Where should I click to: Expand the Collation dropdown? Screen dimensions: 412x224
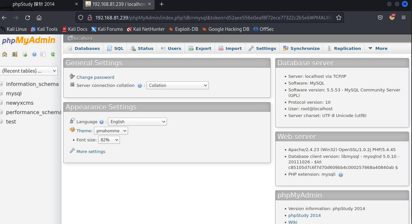[178, 85]
